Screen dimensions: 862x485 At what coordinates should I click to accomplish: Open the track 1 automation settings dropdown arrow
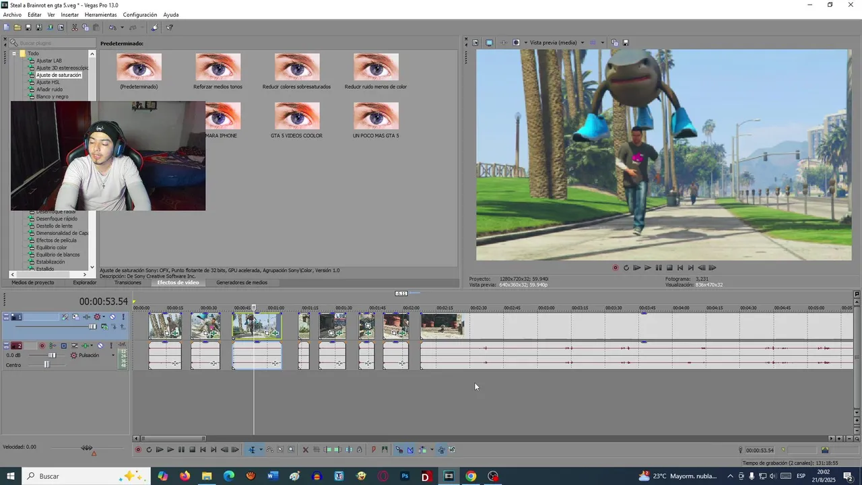pyautogui.click(x=104, y=317)
